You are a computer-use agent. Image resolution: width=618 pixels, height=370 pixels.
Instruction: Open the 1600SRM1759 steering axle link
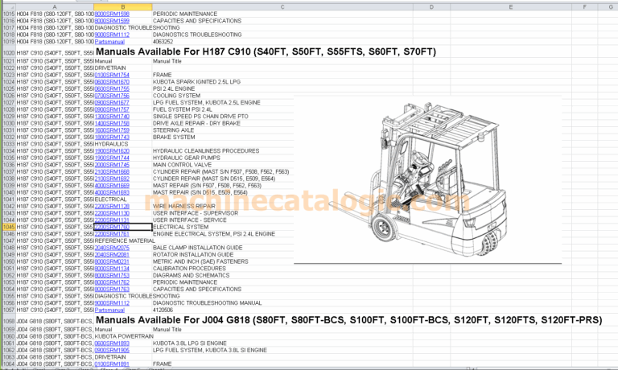click(x=112, y=130)
